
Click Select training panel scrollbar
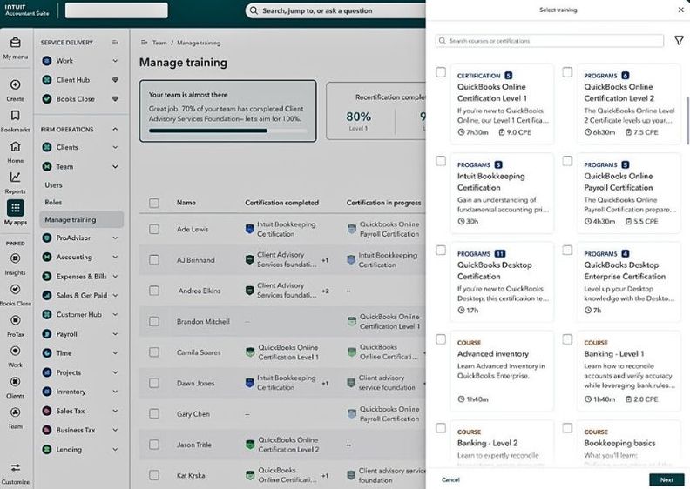[687, 120]
